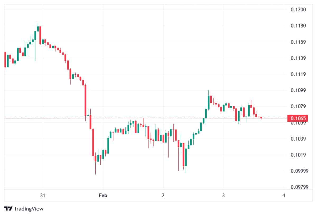Click the 0.1079 price axis label
Image resolution: width=317 pixels, height=216 pixels.
tap(298, 107)
